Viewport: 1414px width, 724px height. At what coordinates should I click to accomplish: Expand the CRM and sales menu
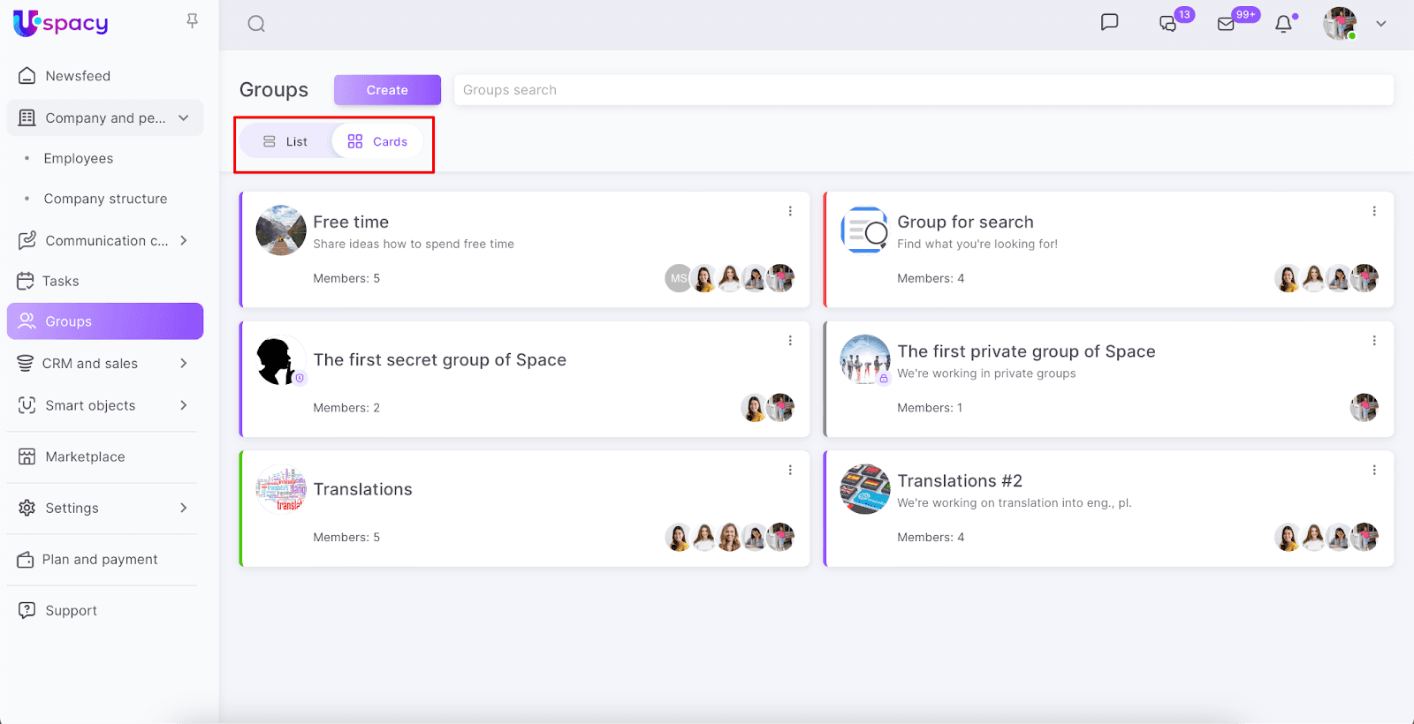click(184, 363)
